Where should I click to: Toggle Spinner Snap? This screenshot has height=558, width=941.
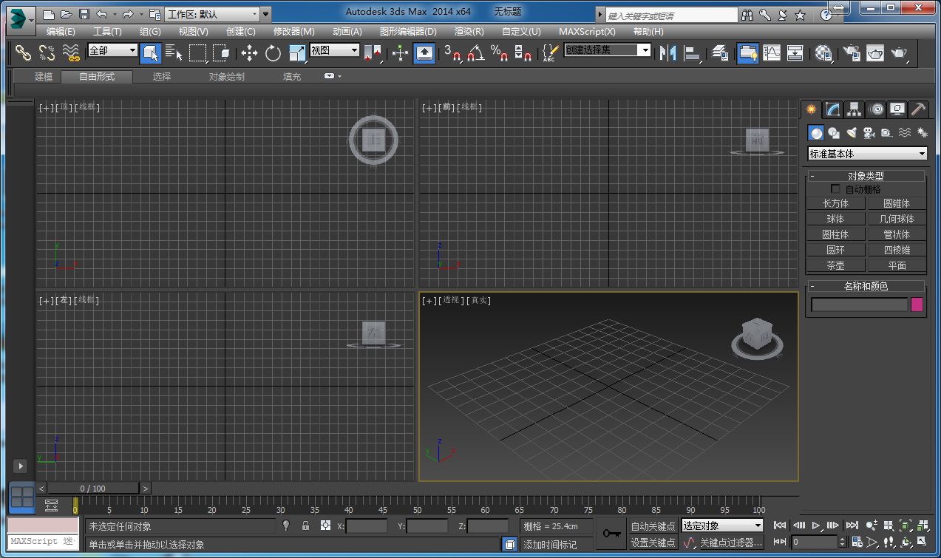tap(523, 52)
